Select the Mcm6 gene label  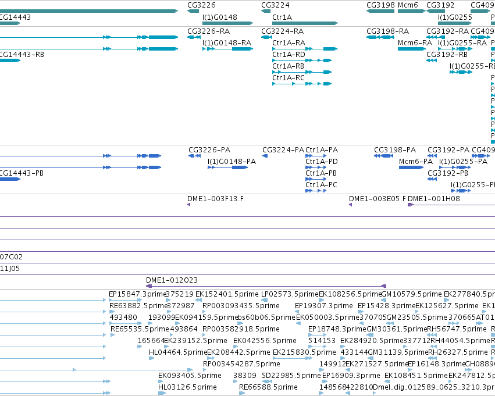click(x=408, y=5)
